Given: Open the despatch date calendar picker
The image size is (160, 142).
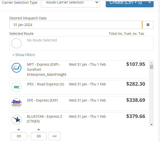Looking at the screenshot, I should 148,25.
